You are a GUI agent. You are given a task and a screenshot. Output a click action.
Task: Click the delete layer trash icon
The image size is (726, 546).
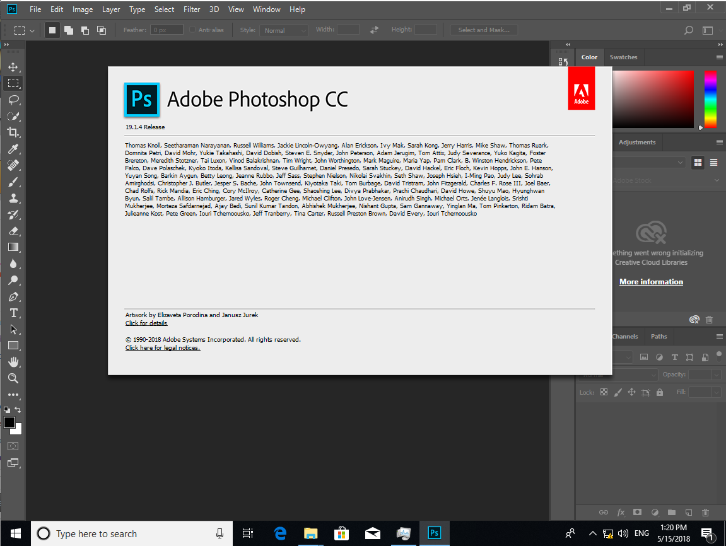705,512
